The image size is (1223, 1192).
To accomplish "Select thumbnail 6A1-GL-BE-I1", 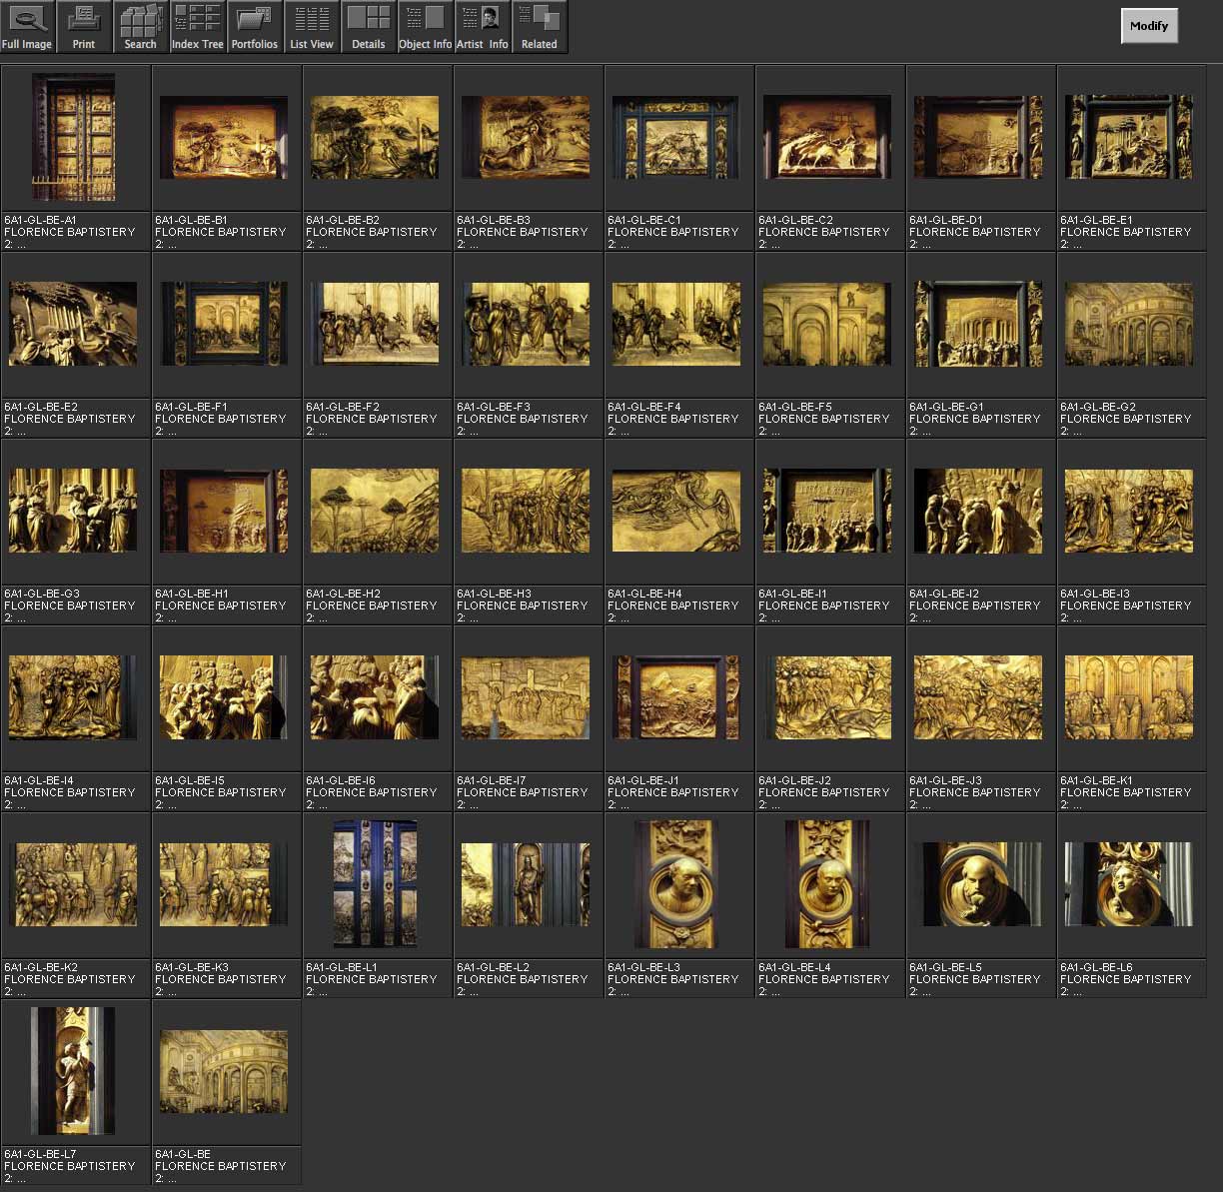I will (x=827, y=511).
